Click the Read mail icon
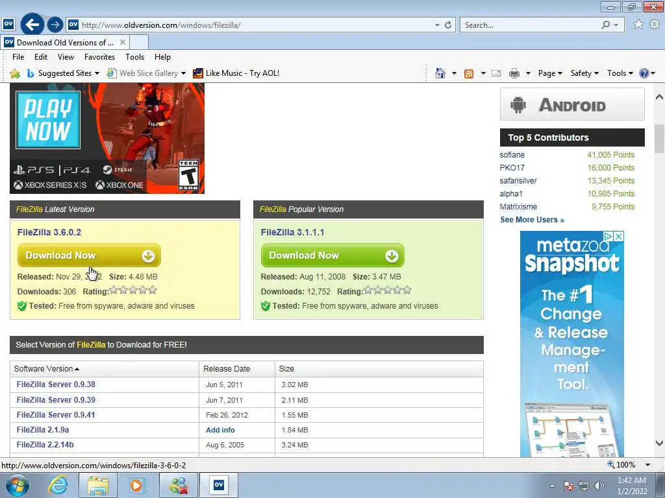 click(x=496, y=73)
